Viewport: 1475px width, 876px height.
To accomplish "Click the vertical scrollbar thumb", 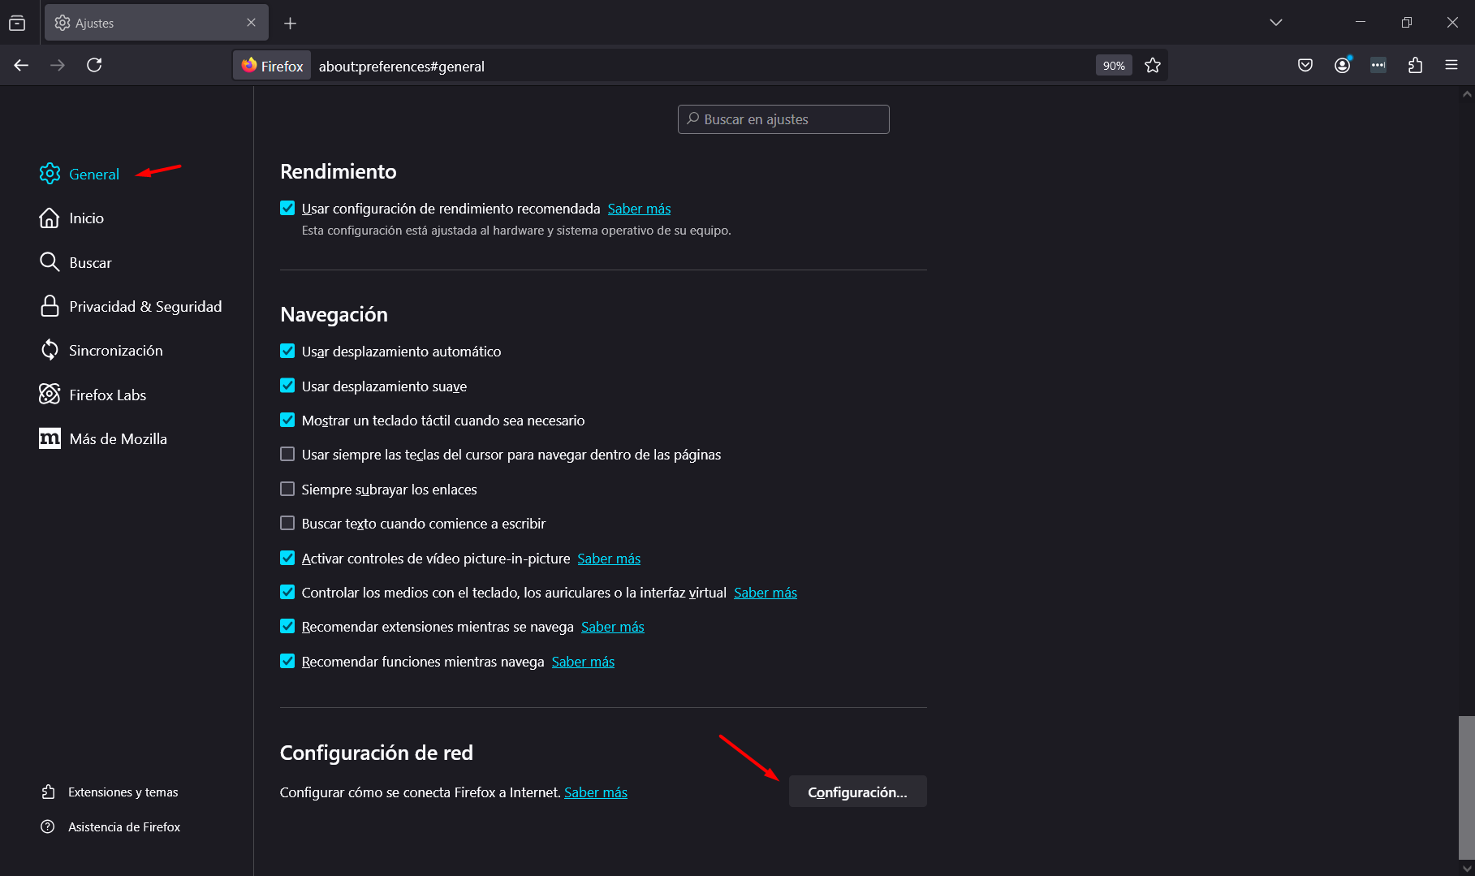I will tap(1466, 786).
